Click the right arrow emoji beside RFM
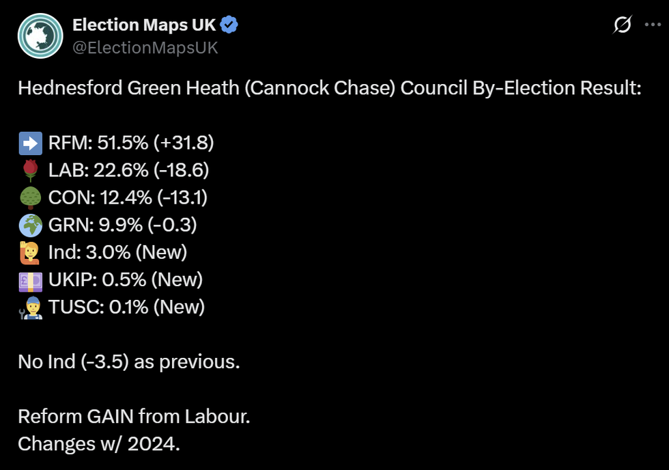This screenshot has width=669, height=470. coord(31,143)
